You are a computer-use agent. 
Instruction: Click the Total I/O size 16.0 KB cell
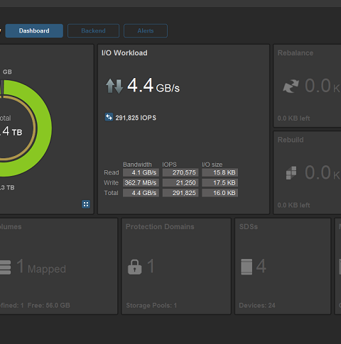(220, 193)
